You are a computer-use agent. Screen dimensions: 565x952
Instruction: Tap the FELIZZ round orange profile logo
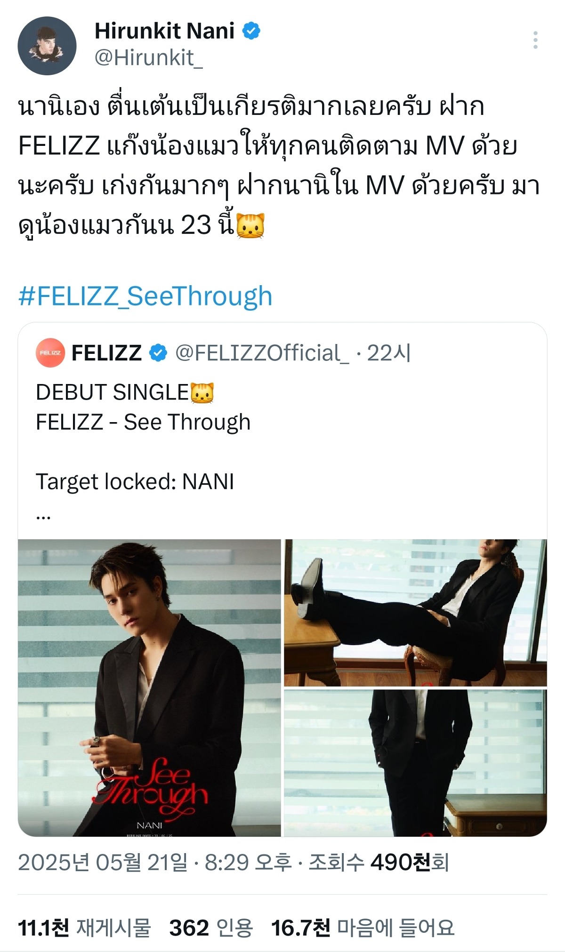pyautogui.click(x=50, y=352)
